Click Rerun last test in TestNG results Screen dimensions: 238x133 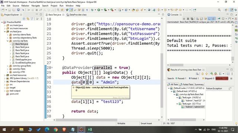(x=212, y=74)
